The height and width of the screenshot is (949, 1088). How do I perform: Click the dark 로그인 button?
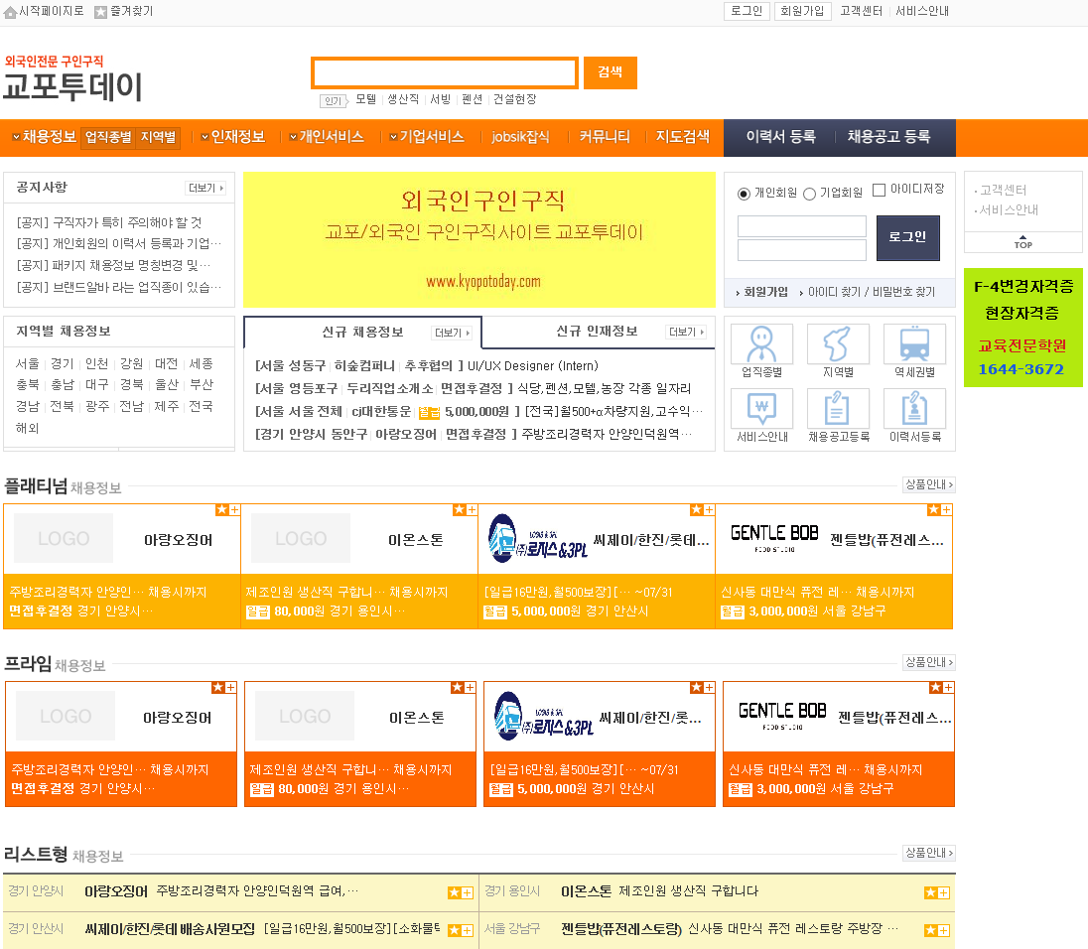coord(907,238)
